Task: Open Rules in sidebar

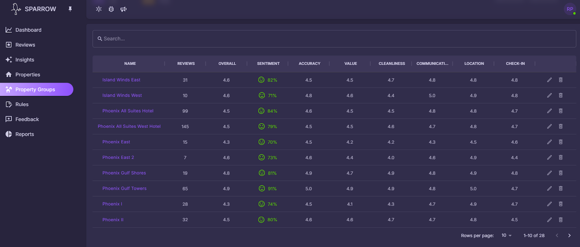Action: [x=37, y=104]
